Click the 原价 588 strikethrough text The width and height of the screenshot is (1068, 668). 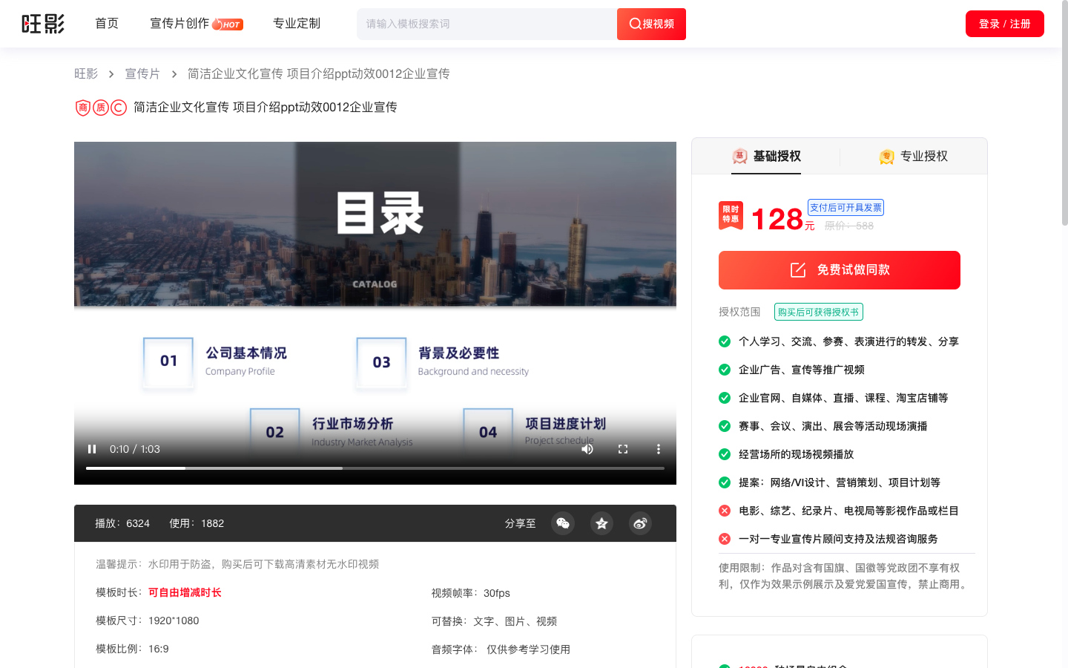tap(849, 226)
